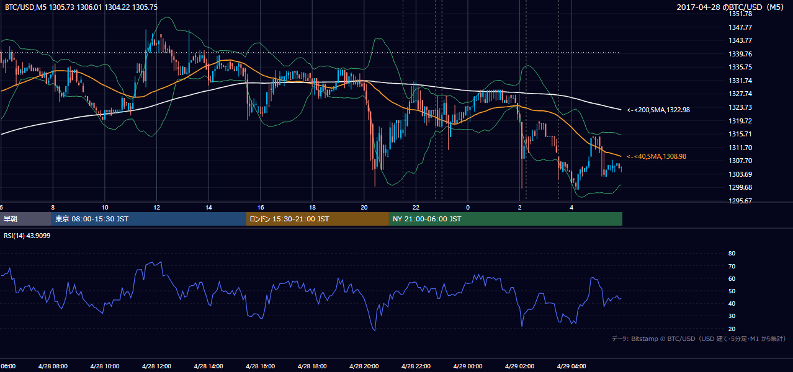
Task: Click RSI scale value 30
Action: [x=732, y=316]
